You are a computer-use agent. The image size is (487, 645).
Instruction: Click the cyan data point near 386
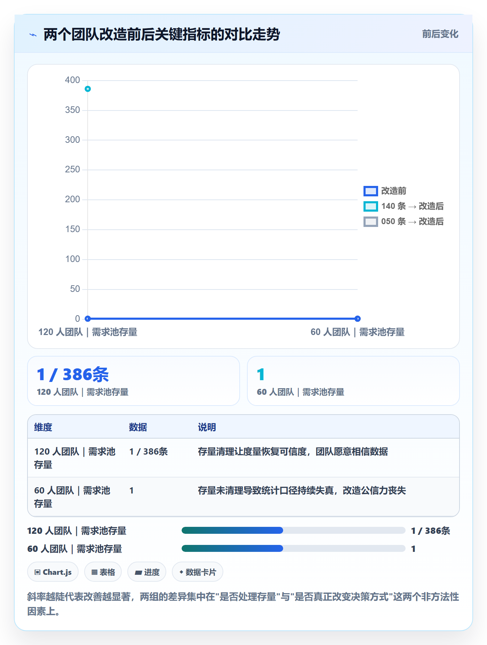88,89
